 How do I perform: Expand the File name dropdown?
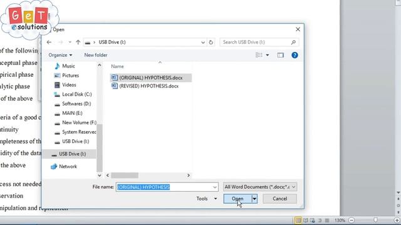[215, 187]
